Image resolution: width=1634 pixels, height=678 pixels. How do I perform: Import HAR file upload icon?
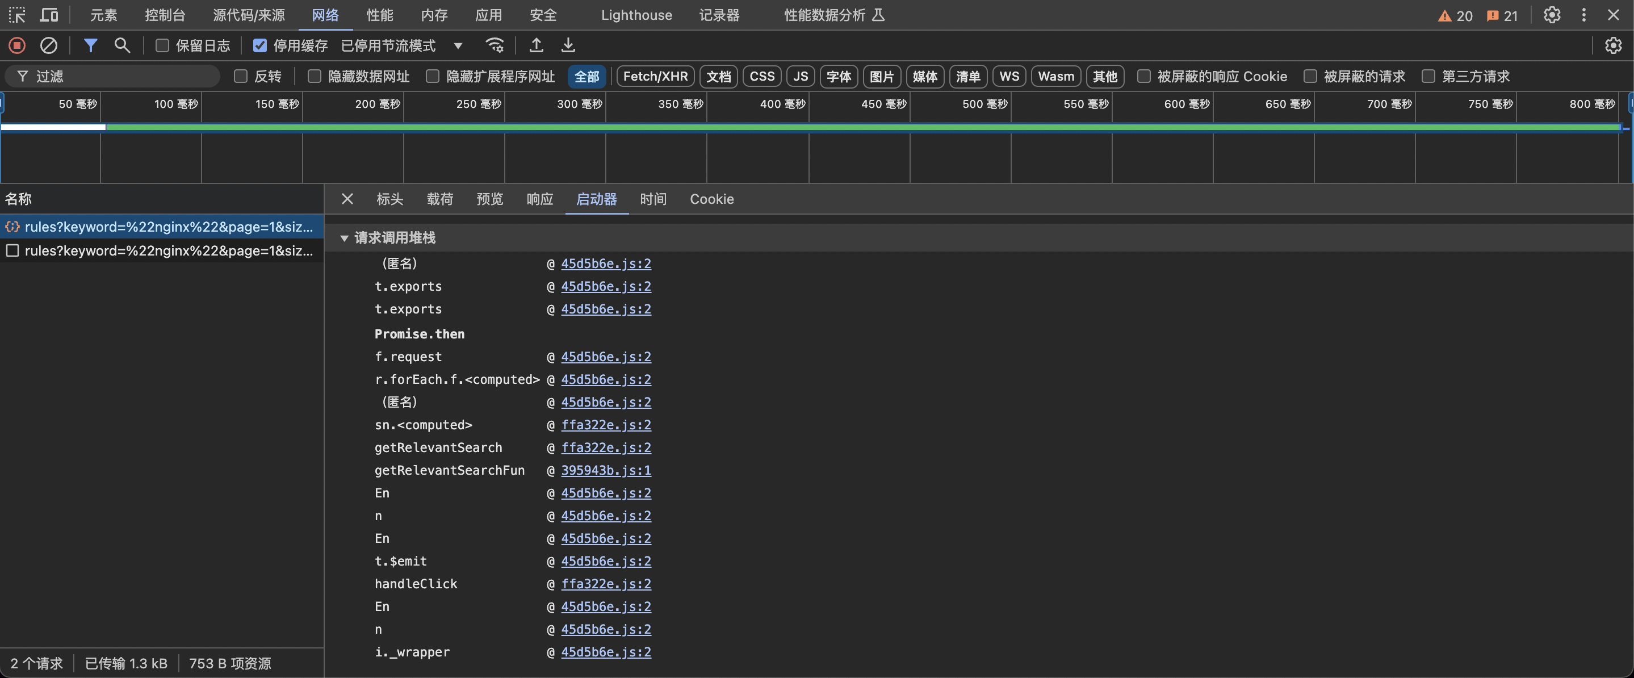point(536,45)
